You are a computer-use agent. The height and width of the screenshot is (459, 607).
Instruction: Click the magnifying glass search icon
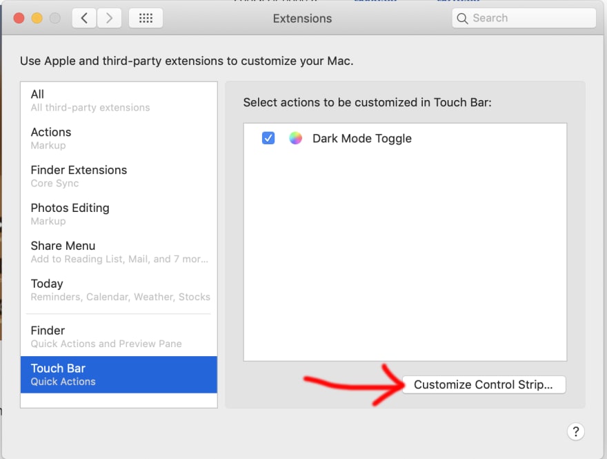click(x=462, y=18)
